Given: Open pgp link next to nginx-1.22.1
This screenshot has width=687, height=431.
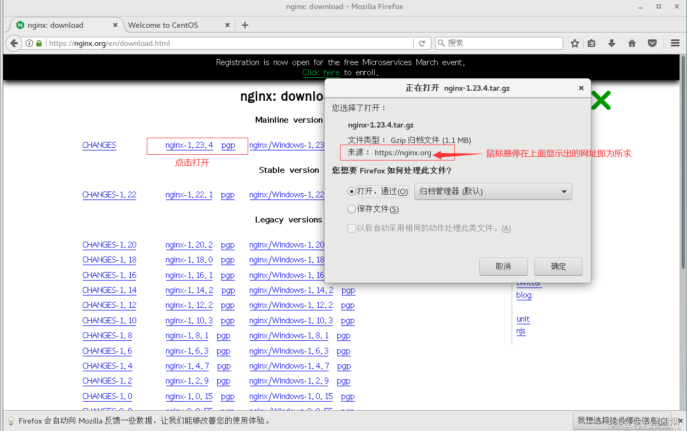Looking at the screenshot, I should pos(228,195).
